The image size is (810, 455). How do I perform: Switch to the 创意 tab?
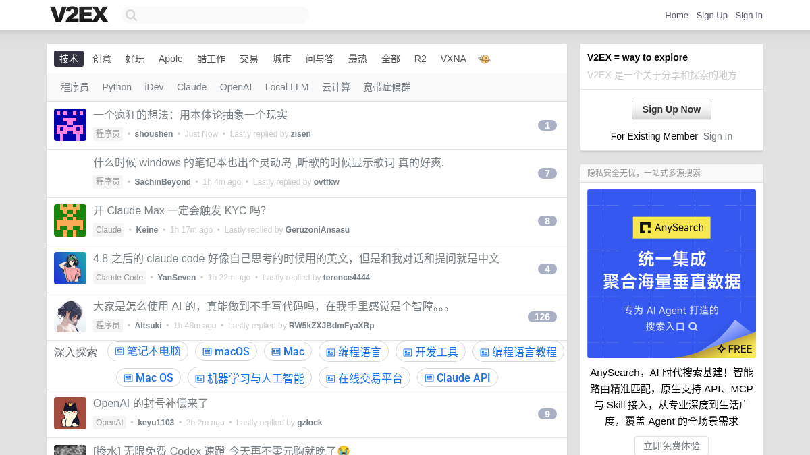[x=102, y=59]
